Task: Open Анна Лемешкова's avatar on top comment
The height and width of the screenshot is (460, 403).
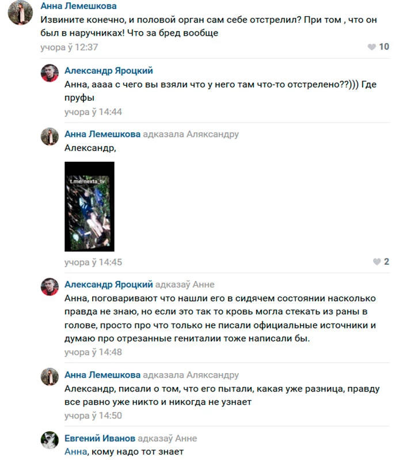Action: (x=20, y=13)
